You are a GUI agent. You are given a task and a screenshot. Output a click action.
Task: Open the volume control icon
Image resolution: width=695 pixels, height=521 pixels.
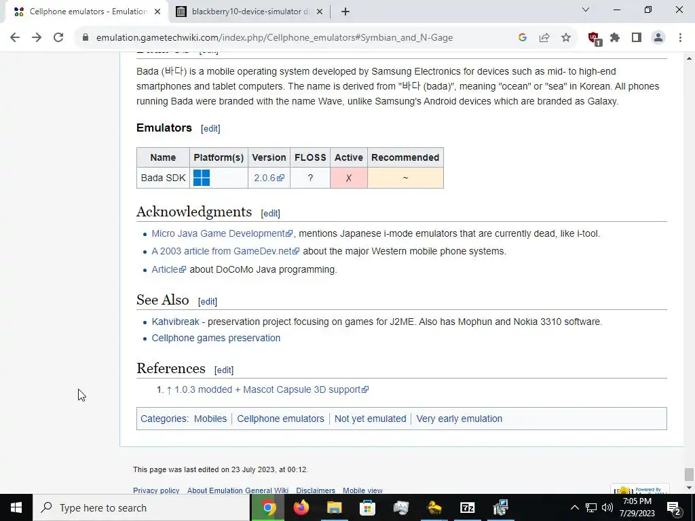[x=607, y=507]
